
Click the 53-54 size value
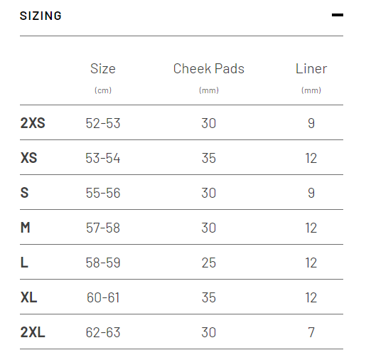click(x=103, y=158)
